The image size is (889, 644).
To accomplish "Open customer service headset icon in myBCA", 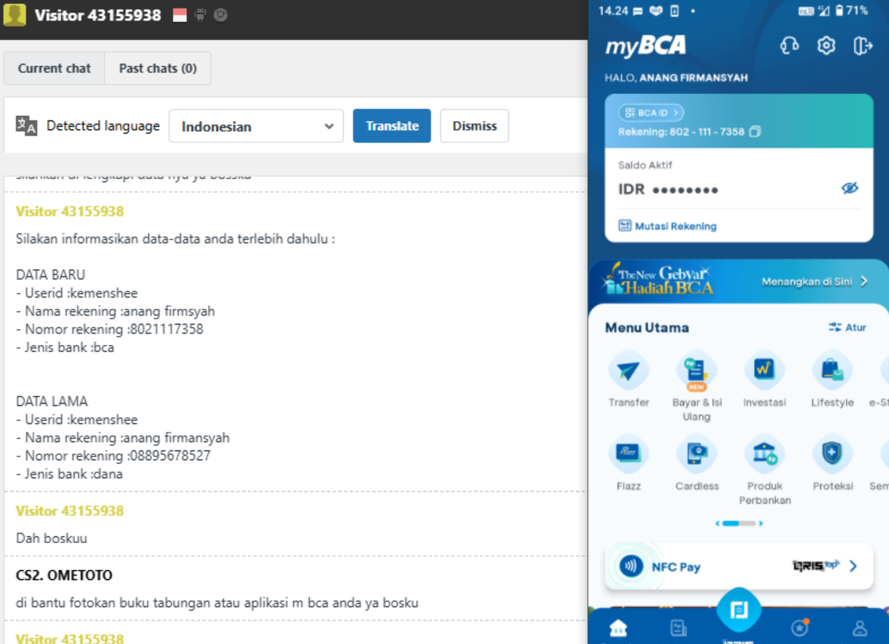I will point(789,45).
